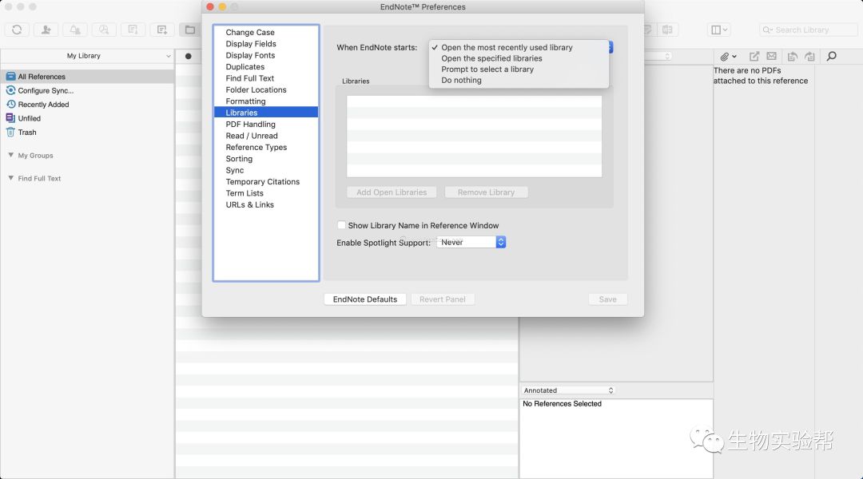Viewport: 863px width, 479px height.
Task: Click inside the Libraries list box
Action: coord(474,137)
